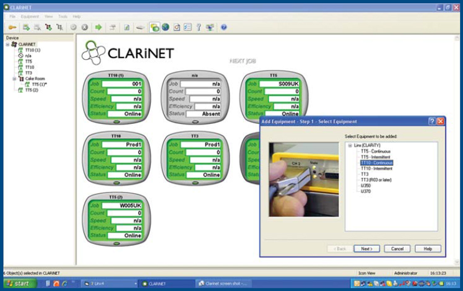The width and height of the screenshot is (463, 291).
Task: Click the Windows start button
Action: (x=20, y=284)
